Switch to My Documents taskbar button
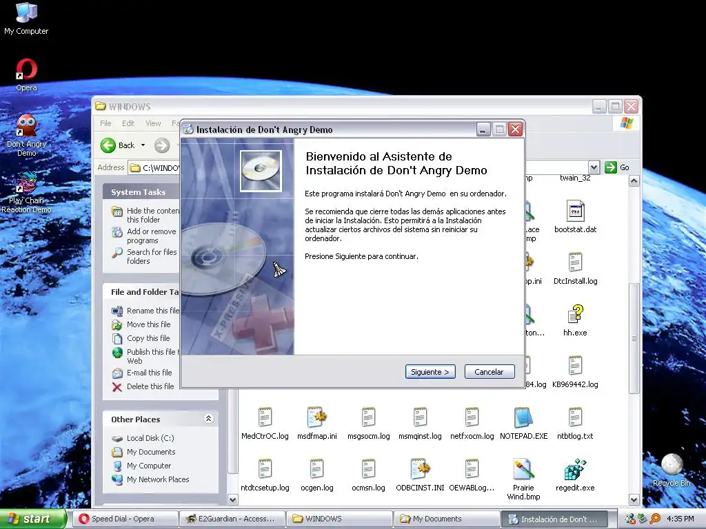This screenshot has height=529, width=706. 447,519
